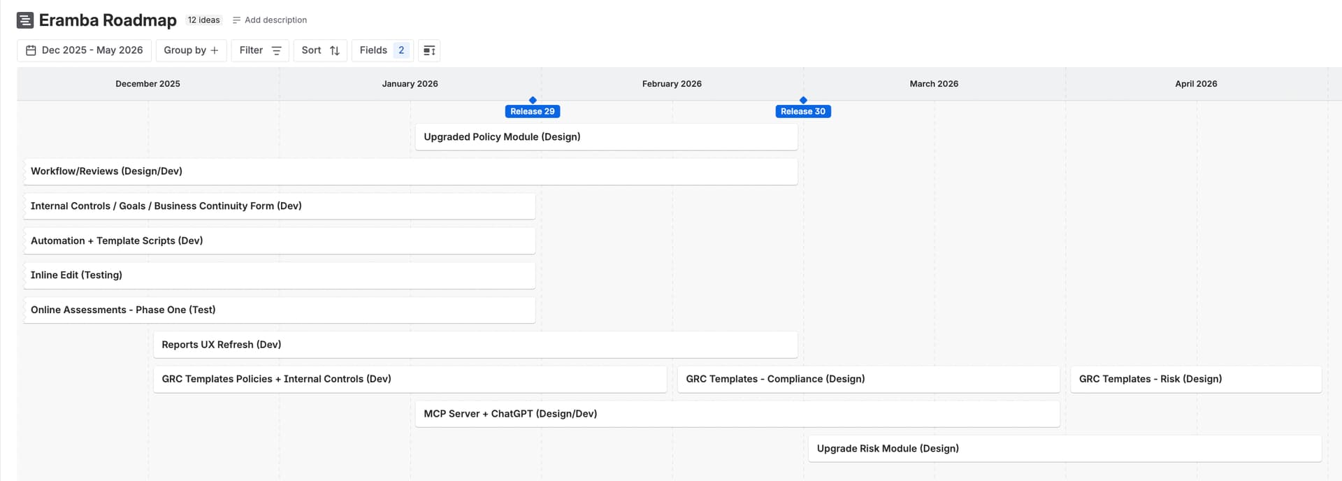Open Automation + Template Scripts (Dev) idea
Image resolution: width=1342 pixels, height=481 pixels.
[280, 240]
